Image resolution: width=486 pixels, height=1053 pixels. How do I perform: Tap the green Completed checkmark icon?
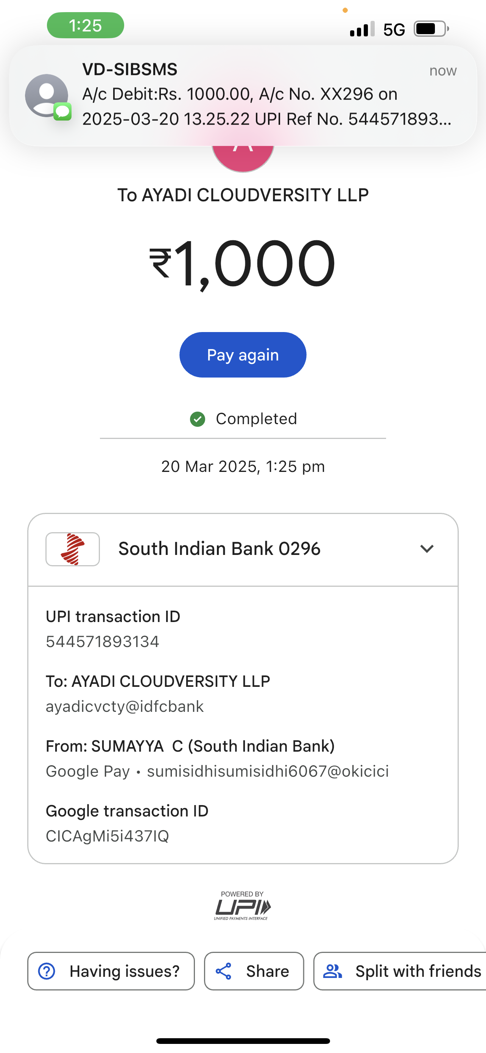pyautogui.click(x=198, y=419)
